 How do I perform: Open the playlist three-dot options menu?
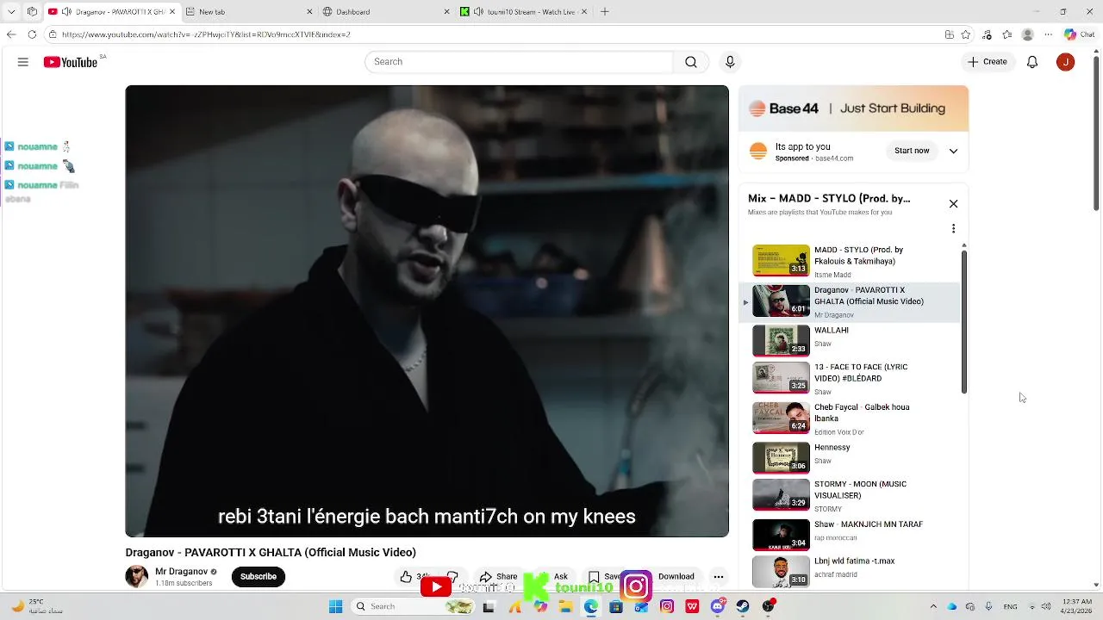tap(953, 229)
